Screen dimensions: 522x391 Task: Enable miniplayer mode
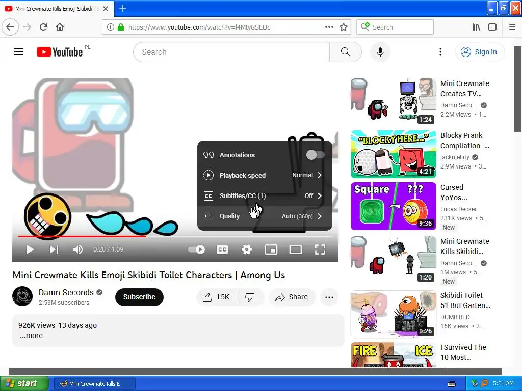coord(271,249)
